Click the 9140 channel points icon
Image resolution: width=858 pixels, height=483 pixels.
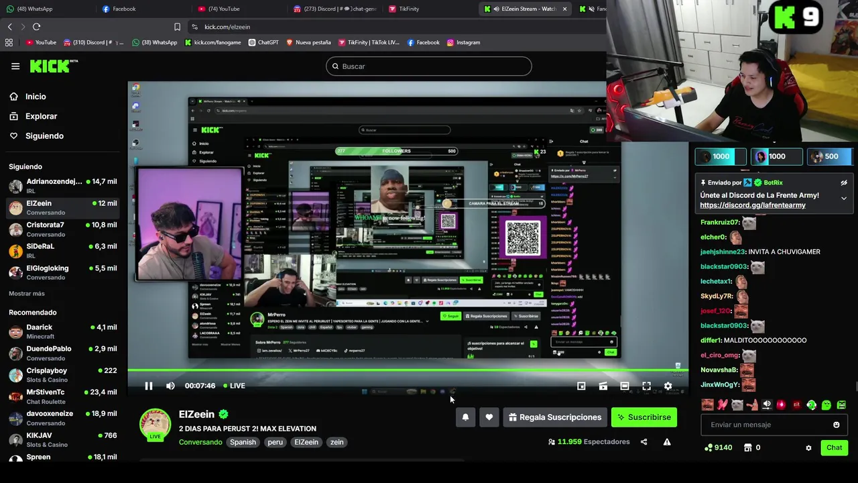pyautogui.click(x=709, y=447)
